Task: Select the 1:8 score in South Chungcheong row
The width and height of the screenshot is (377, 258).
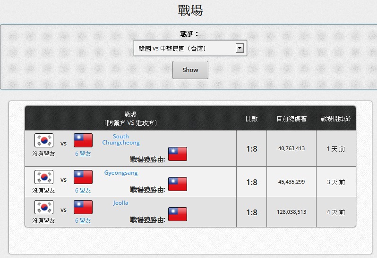Action: [252, 149]
